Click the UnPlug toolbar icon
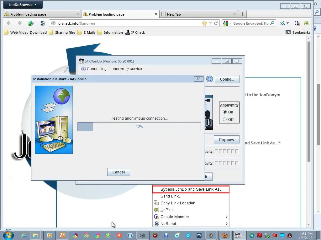Image resolution: width=321 pixels, height=240 pixels. pos(306,23)
